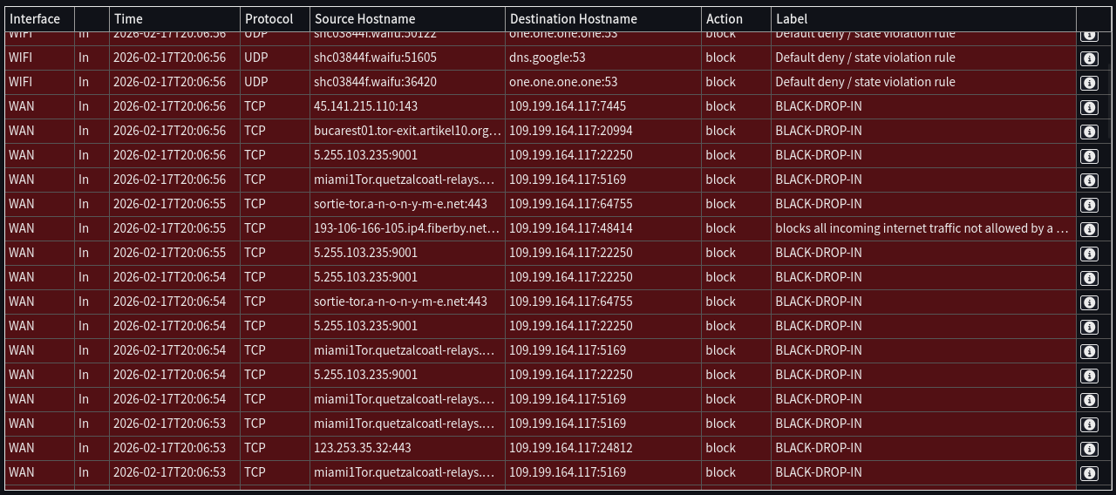Click the Label column header

click(x=792, y=18)
